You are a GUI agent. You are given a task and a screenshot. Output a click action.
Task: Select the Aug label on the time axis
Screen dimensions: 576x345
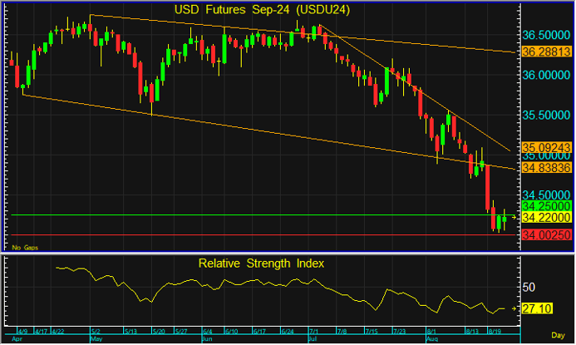pyautogui.click(x=432, y=340)
